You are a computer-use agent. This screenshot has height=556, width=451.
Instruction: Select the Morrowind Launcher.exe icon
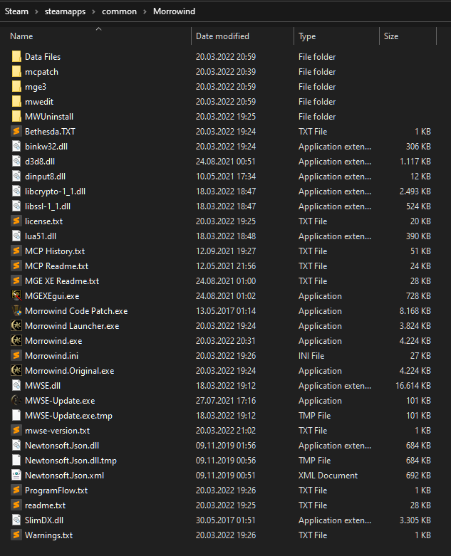point(17,326)
